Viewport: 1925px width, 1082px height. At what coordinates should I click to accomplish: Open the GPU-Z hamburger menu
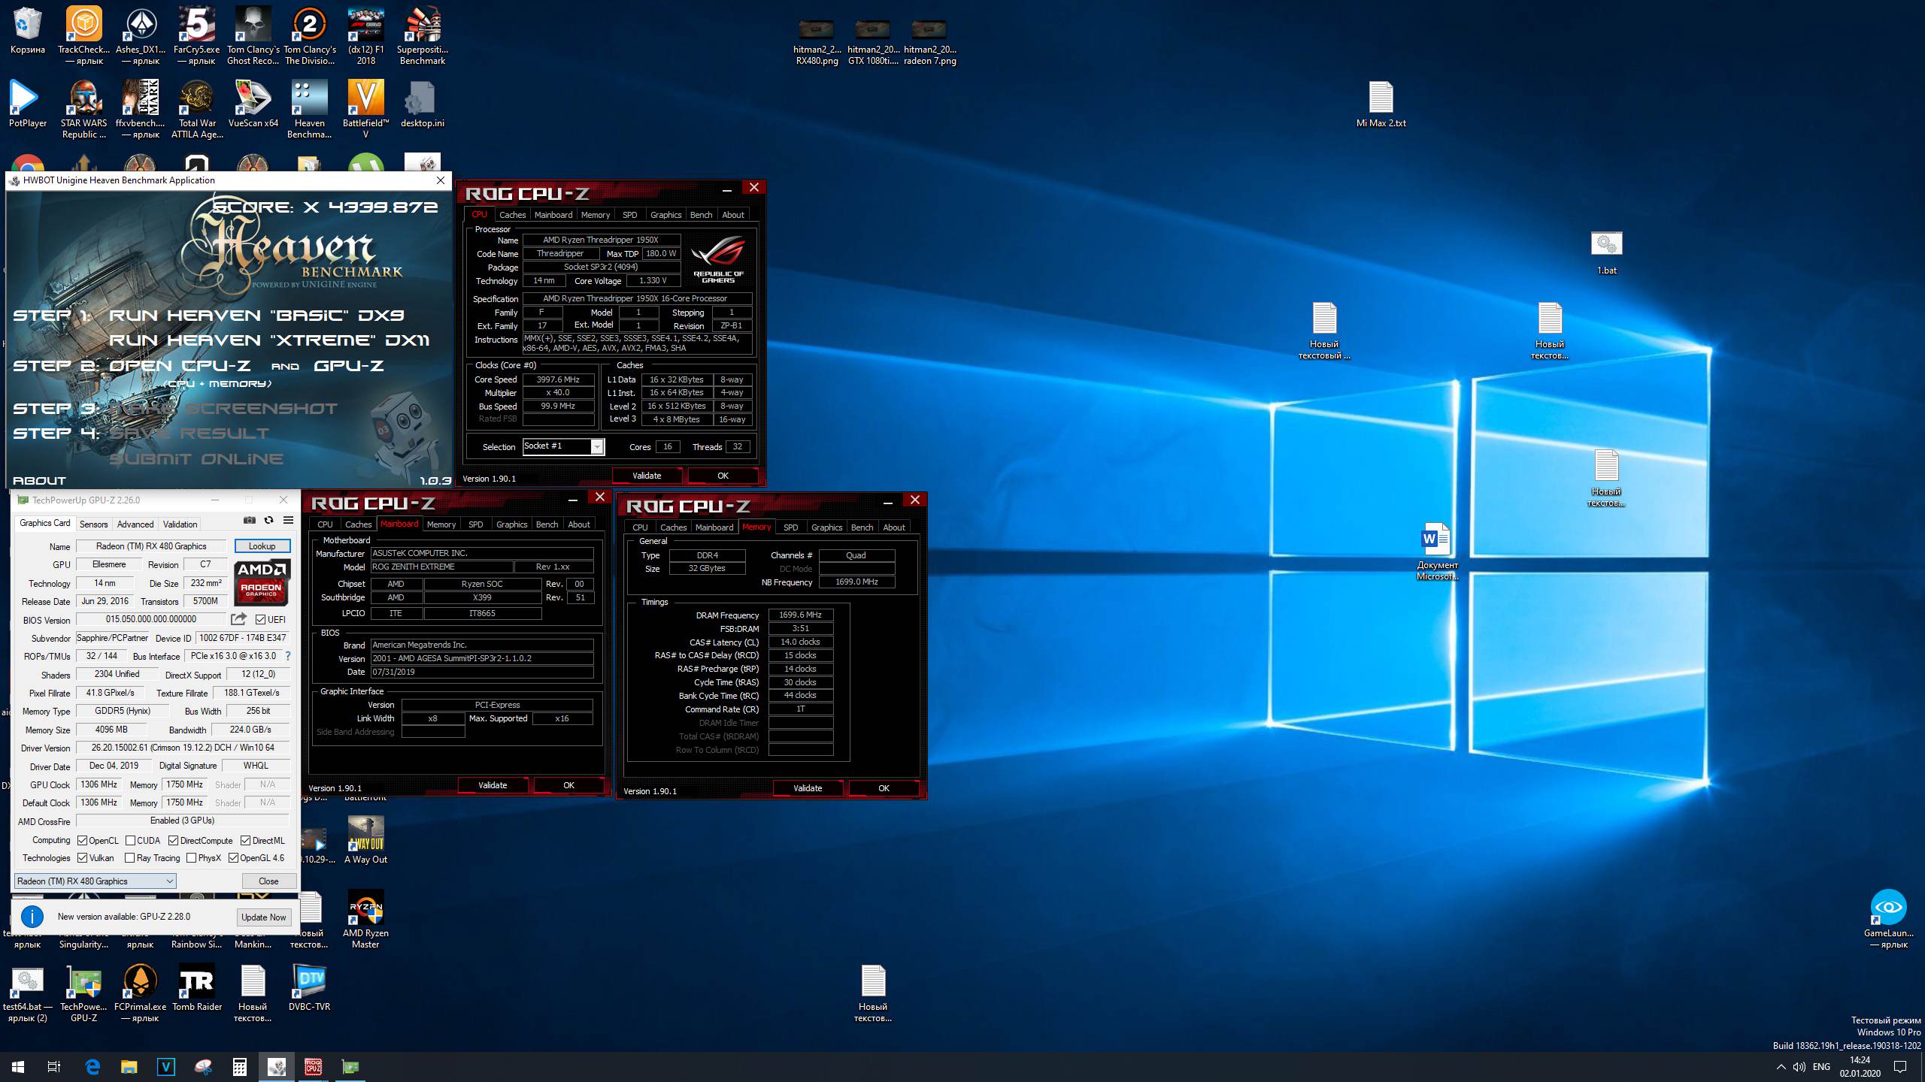(x=288, y=520)
